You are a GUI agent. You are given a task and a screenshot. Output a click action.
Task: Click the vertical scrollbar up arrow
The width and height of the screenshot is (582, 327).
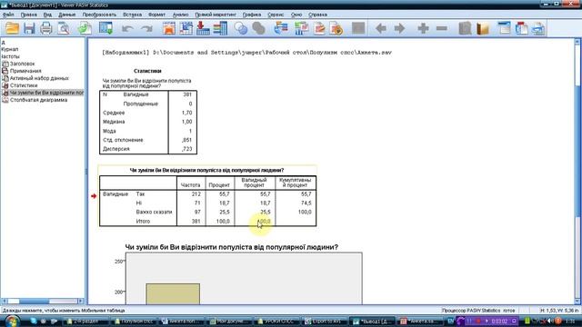[x=577, y=42]
